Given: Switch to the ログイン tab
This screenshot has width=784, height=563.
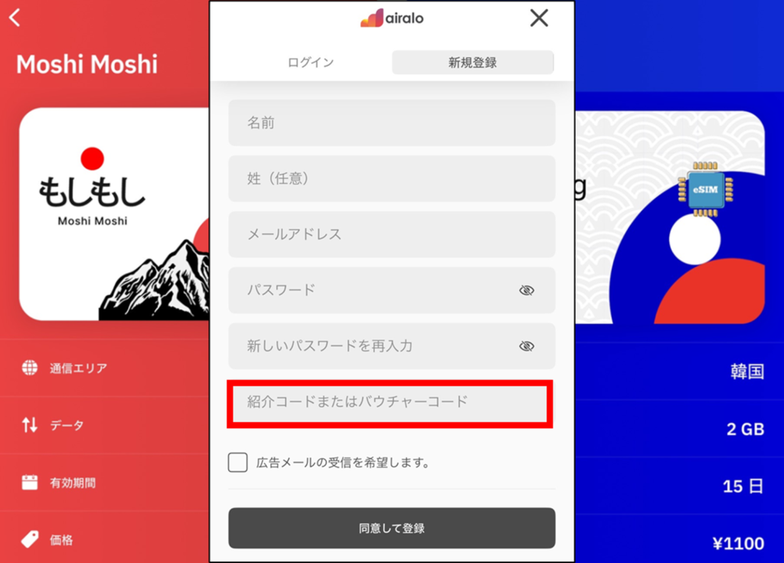Looking at the screenshot, I should tap(311, 63).
